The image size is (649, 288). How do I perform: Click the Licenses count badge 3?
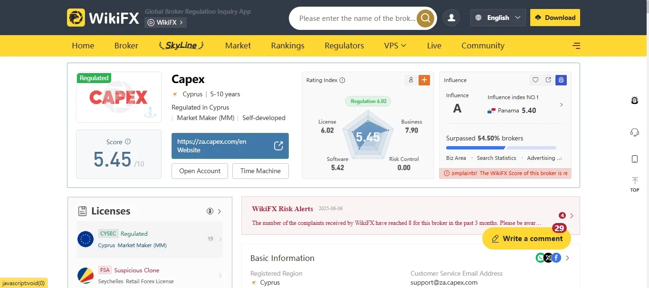pyautogui.click(x=210, y=211)
